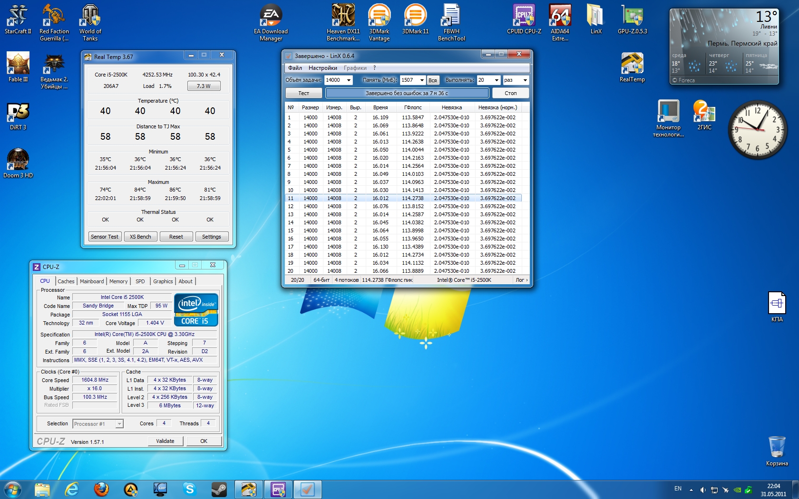The height and width of the screenshot is (499, 799).
Task: Open the Настройки menu in LinX
Action: (322, 68)
